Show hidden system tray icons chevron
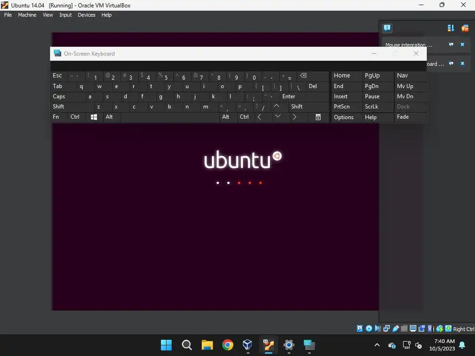475x356 pixels. (377, 345)
